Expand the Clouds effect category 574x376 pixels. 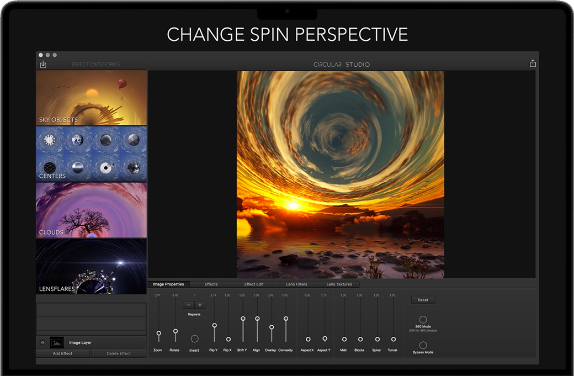click(x=91, y=210)
